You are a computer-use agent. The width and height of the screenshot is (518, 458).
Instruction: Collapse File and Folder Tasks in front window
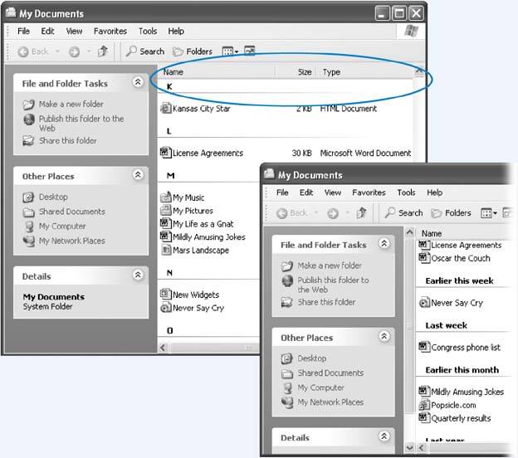click(x=384, y=243)
